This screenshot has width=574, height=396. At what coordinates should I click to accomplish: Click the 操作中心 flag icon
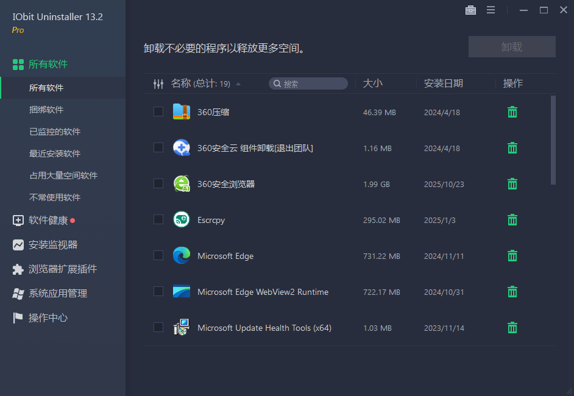[x=18, y=317]
